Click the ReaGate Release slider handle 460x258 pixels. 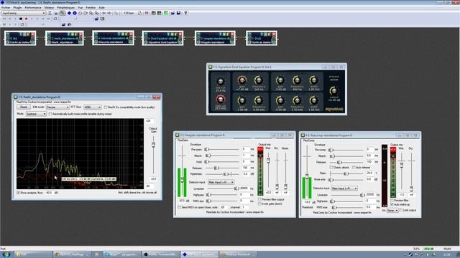click(x=216, y=168)
